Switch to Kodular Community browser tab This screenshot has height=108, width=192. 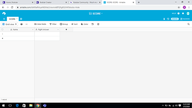(85, 2)
